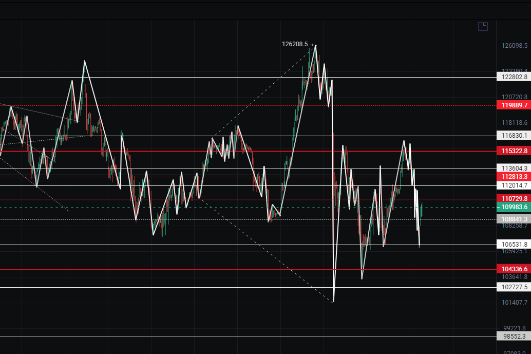531x354 pixels.
Task: Select the red 110729.8 price label
Action: coord(514,199)
